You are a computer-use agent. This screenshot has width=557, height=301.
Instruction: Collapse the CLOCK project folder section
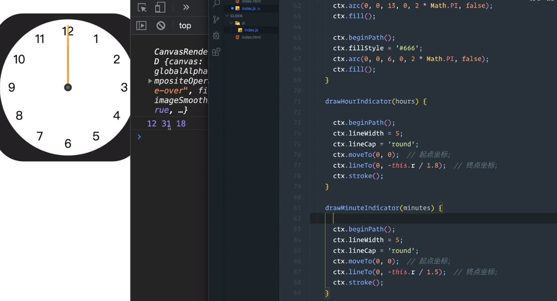pos(251,16)
